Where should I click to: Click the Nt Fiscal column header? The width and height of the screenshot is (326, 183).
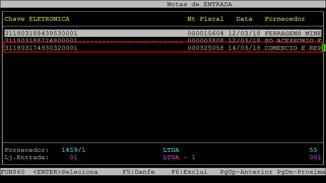(205, 19)
